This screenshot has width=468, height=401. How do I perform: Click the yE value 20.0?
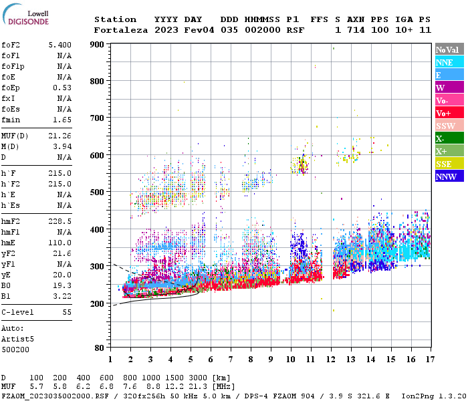pyautogui.click(x=62, y=275)
